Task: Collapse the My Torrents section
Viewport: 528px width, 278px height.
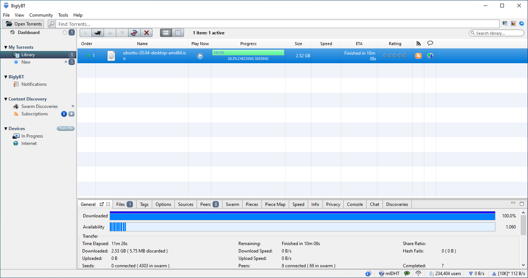Action: (6, 47)
